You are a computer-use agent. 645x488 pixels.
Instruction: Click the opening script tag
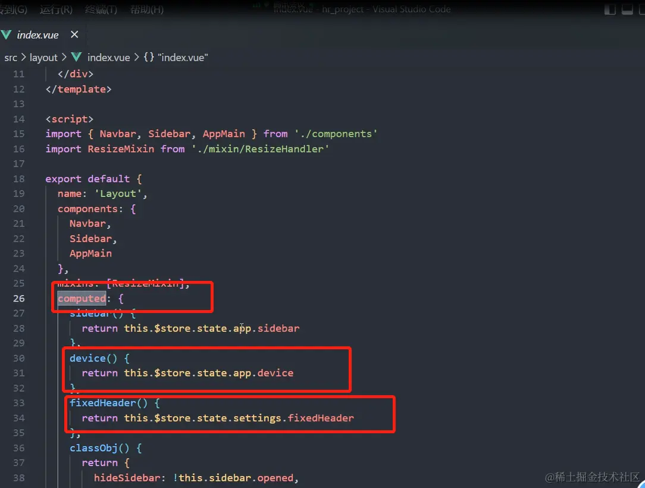click(x=70, y=119)
